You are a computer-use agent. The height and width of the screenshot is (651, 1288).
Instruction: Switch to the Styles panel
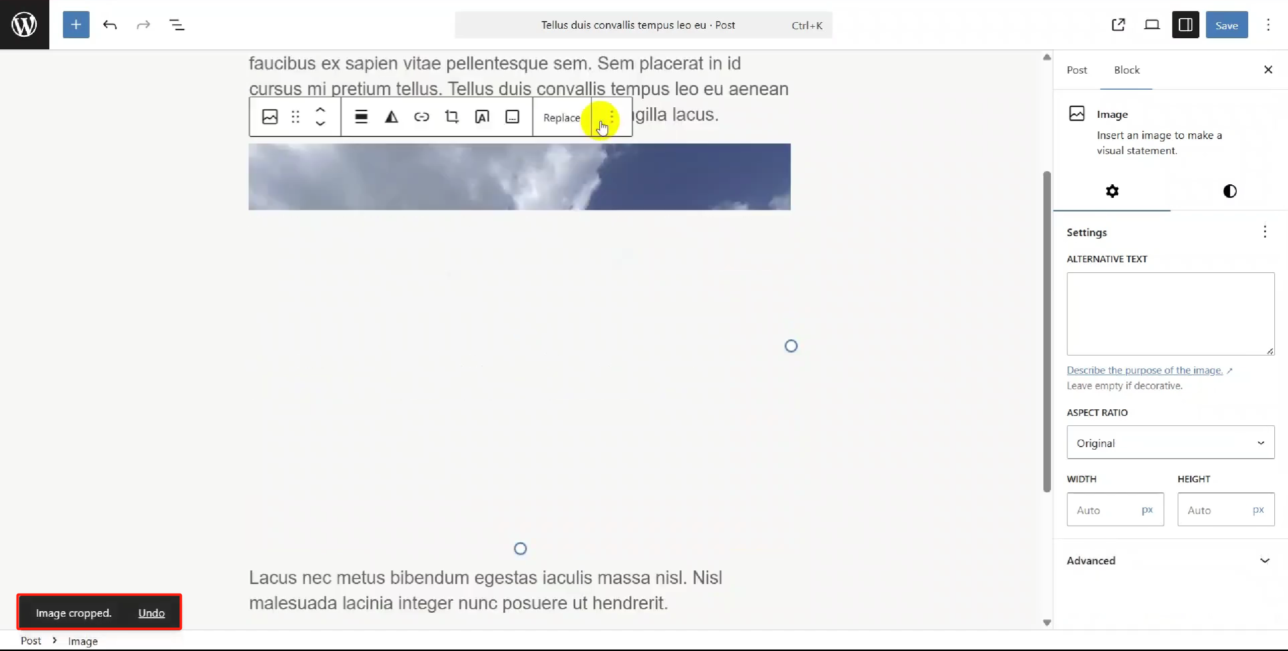[x=1229, y=191]
